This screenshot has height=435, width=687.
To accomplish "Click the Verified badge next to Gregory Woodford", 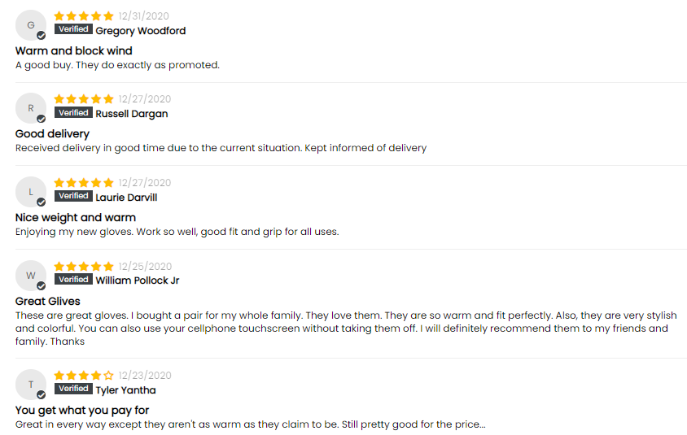I will [73, 29].
